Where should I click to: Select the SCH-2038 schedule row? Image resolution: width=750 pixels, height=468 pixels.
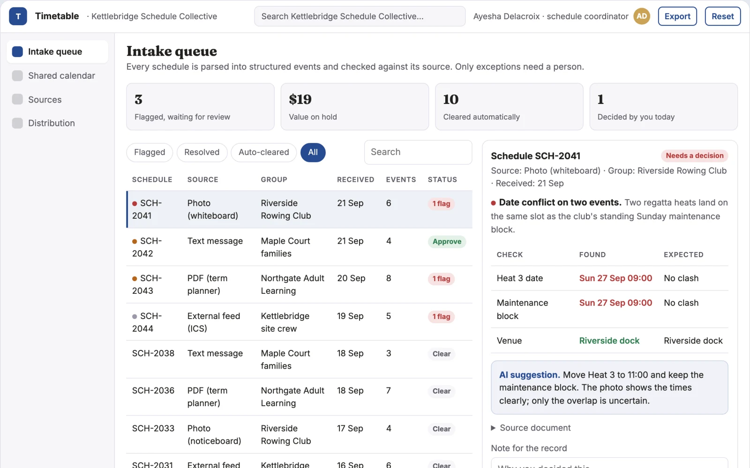(299, 359)
